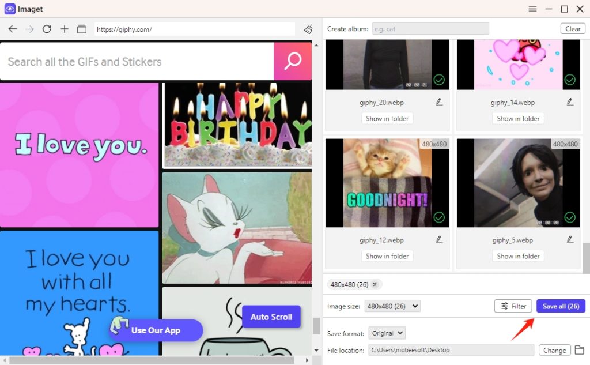
Task: Refresh the giphy.com page
Action: tap(47, 28)
